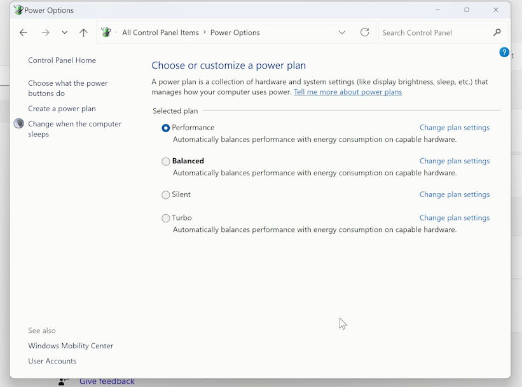Click the Up one level arrow
522x387 pixels.
83,32
